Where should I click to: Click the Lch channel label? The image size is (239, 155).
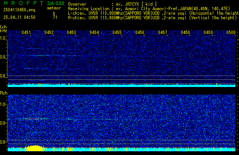point(3,27)
